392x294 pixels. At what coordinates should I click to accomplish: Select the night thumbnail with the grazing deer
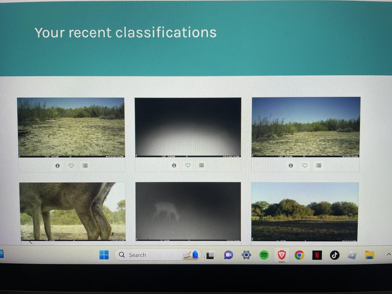(188, 212)
